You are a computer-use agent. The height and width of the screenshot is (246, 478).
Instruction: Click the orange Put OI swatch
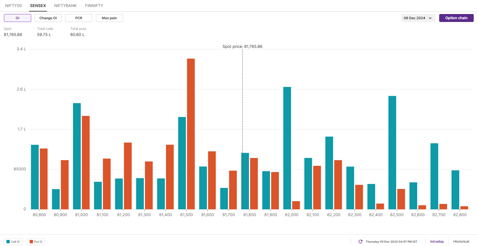[31, 242]
